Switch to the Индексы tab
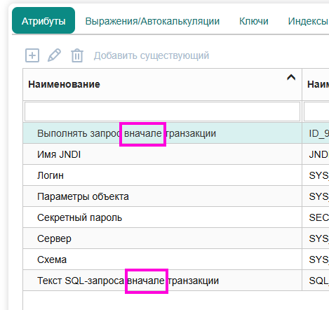Screen dimensions: 329x310 pyautogui.click(x=308, y=21)
